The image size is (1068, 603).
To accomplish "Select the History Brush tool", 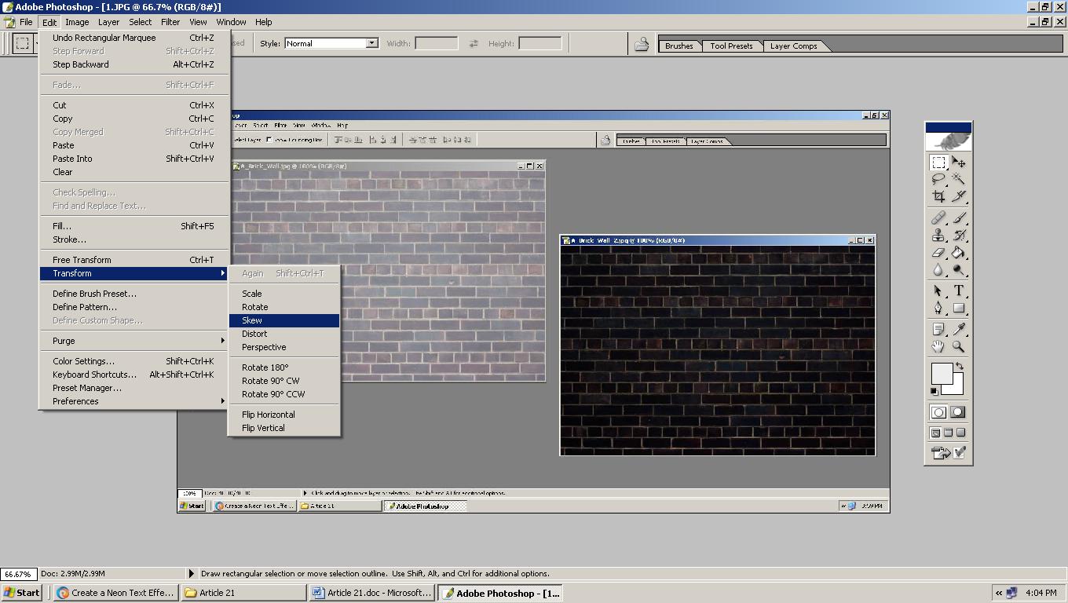I will click(959, 235).
